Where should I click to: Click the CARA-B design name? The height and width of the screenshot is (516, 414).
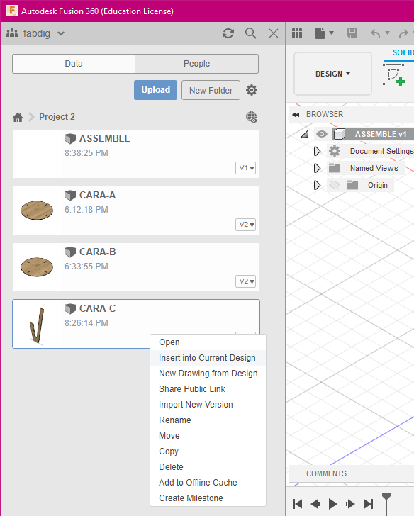click(97, 252)
